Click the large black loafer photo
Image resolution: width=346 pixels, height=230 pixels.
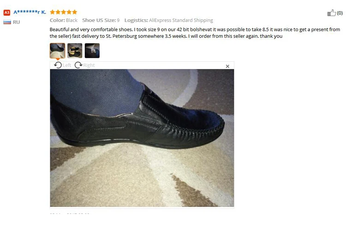pyautogui.click(x=142, y=138)
